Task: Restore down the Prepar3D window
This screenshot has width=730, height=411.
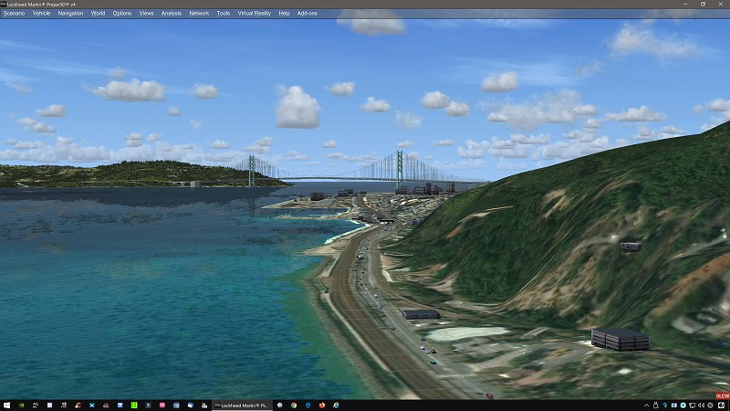Action: tap(703, 5)
